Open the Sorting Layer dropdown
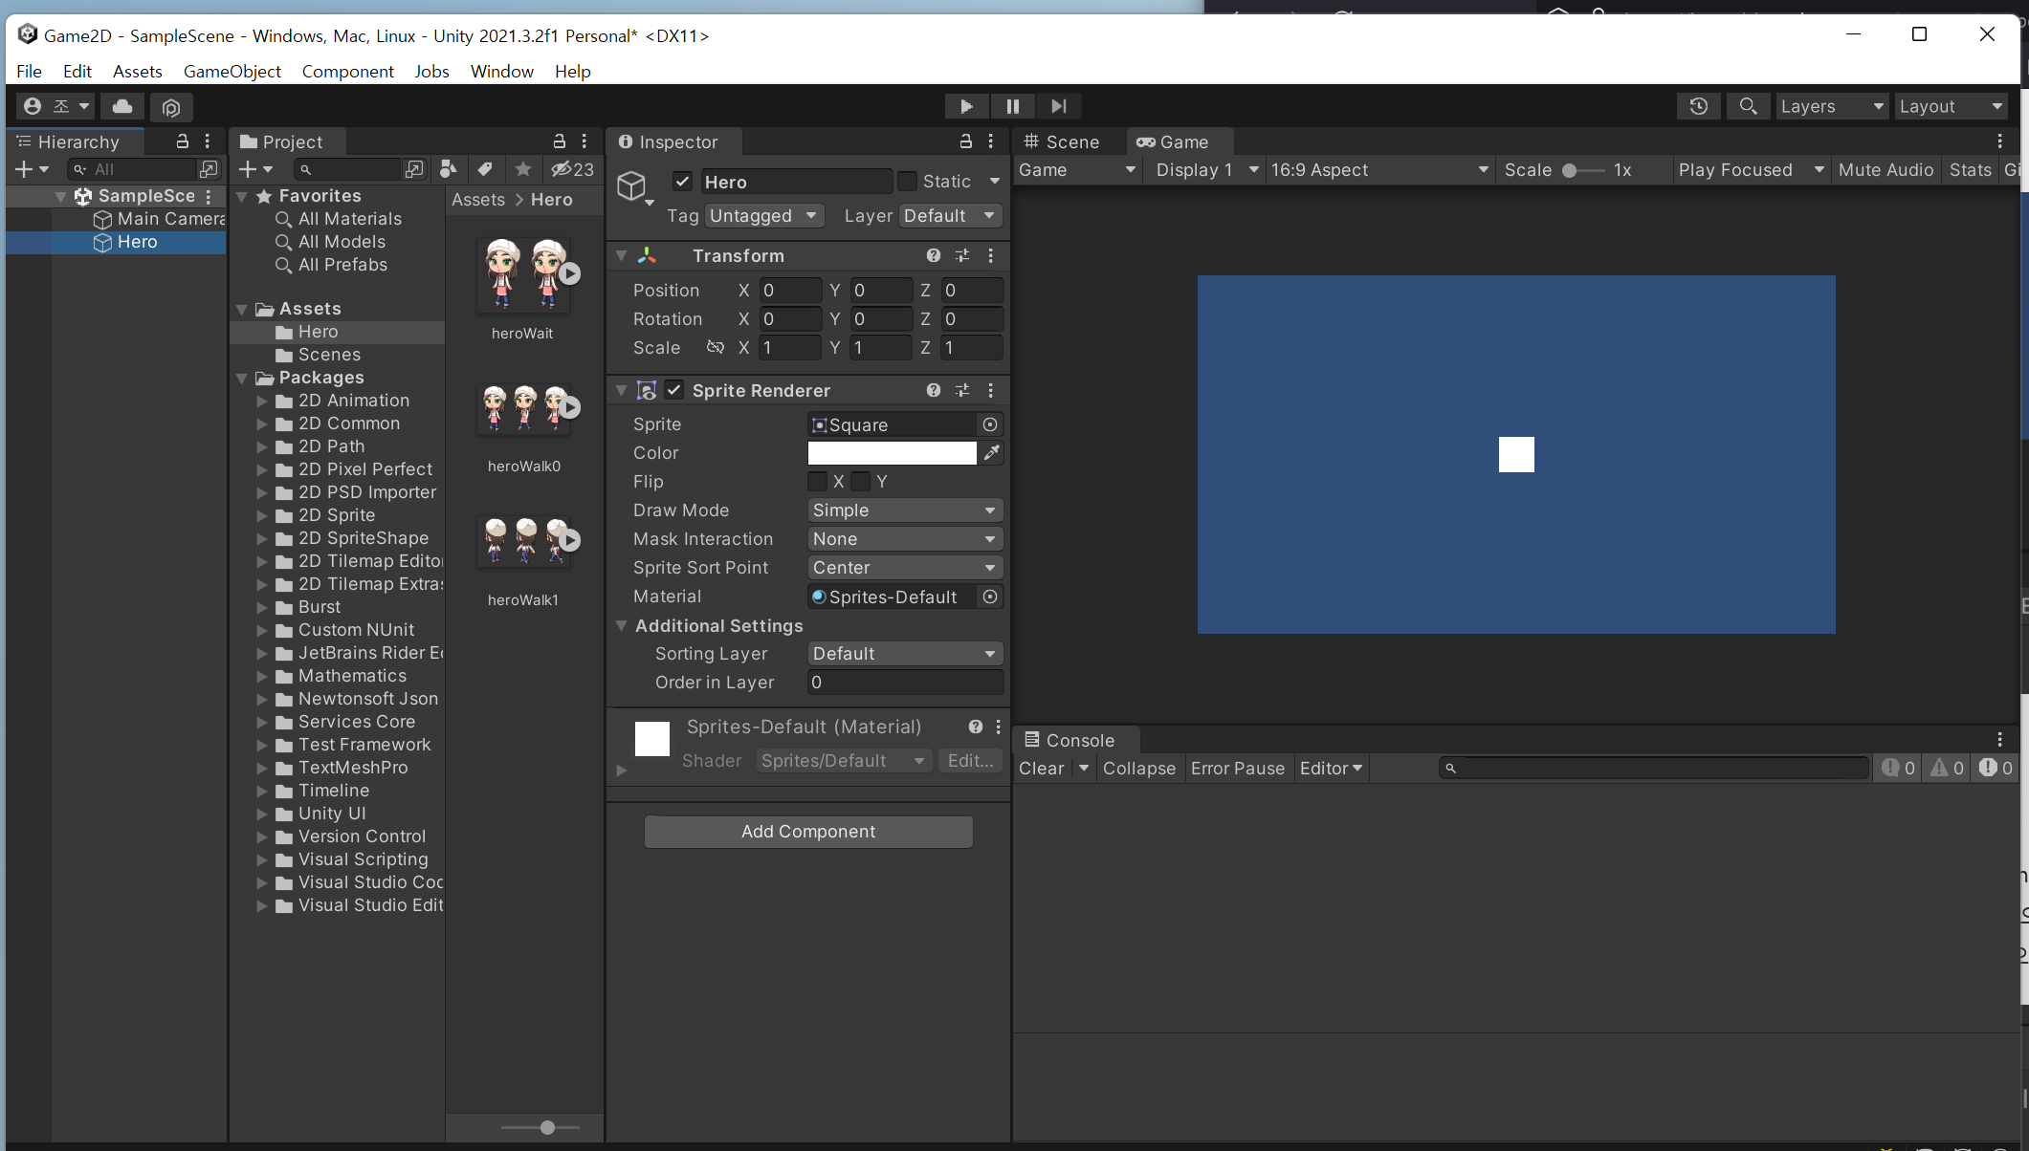This screenshot has width=2029, height=1151. (904, 654)
